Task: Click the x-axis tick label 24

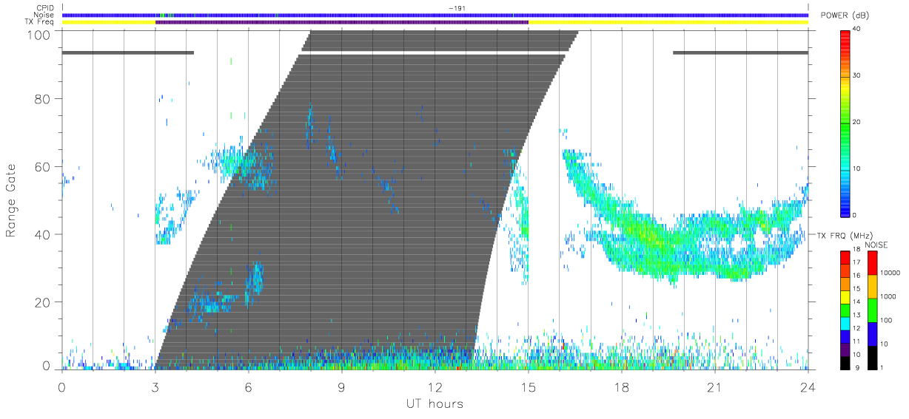Action: 808,386
